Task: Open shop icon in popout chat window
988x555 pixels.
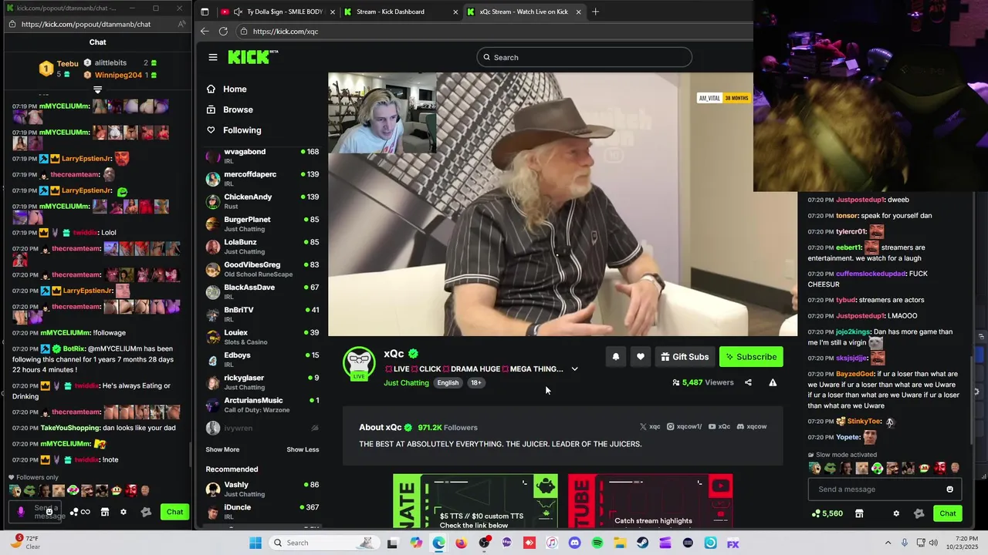Action: click(x=105, y=512)
